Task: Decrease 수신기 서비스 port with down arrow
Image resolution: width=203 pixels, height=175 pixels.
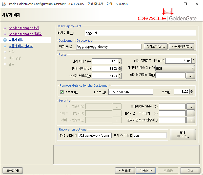Action: (x=120, y=77)
